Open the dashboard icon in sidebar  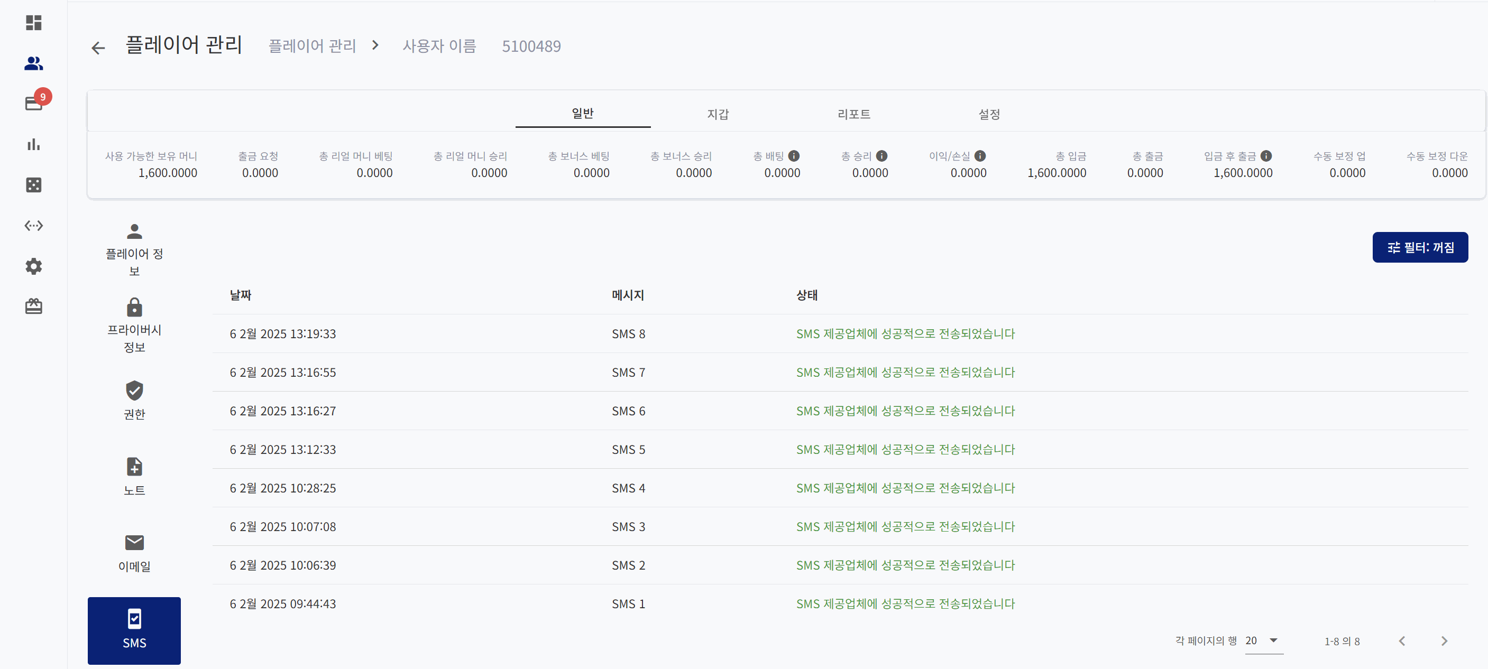pyautogui.click(x=33, y=23)
